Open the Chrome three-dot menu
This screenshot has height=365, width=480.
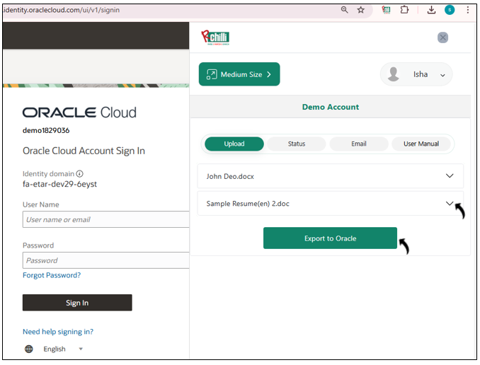coord(467,10)
